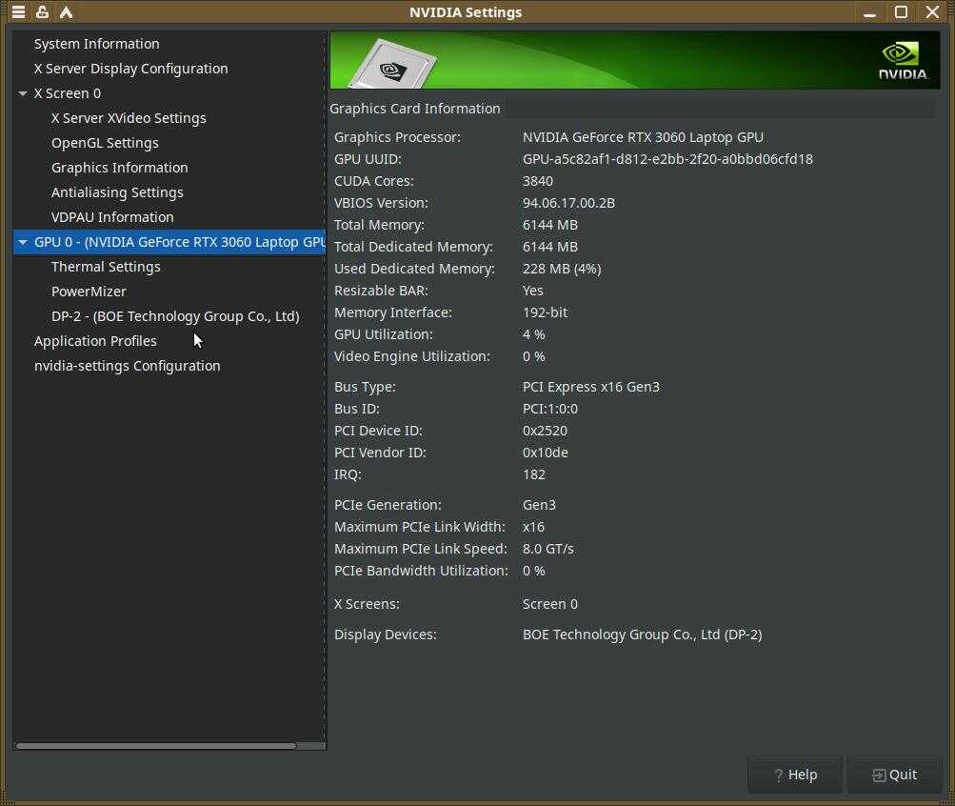
Task: Click the NVIDIA logo in banner
Action: coord(904,61)
